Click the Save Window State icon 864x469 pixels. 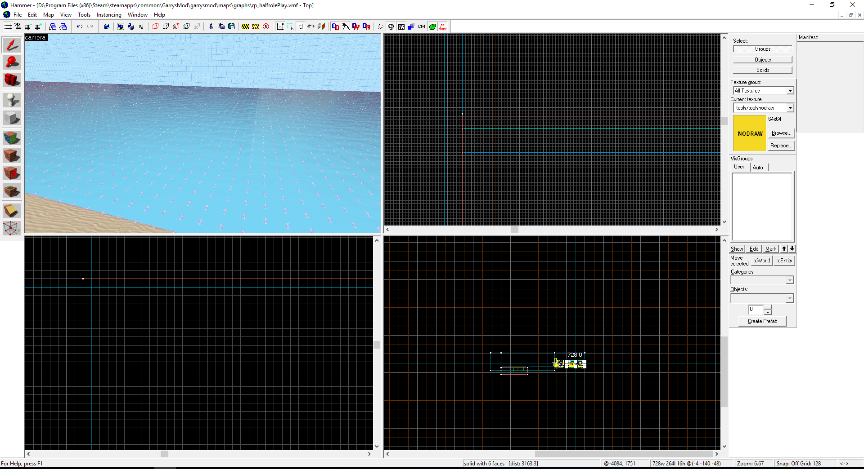63,27
